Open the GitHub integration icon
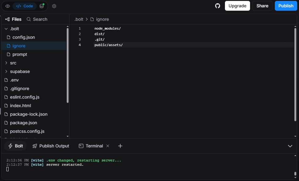 click(218, 6)
